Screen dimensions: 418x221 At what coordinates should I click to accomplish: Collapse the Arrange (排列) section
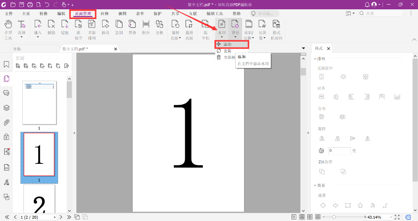point(315,59)
